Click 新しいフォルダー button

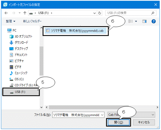[x=32, y=21]
